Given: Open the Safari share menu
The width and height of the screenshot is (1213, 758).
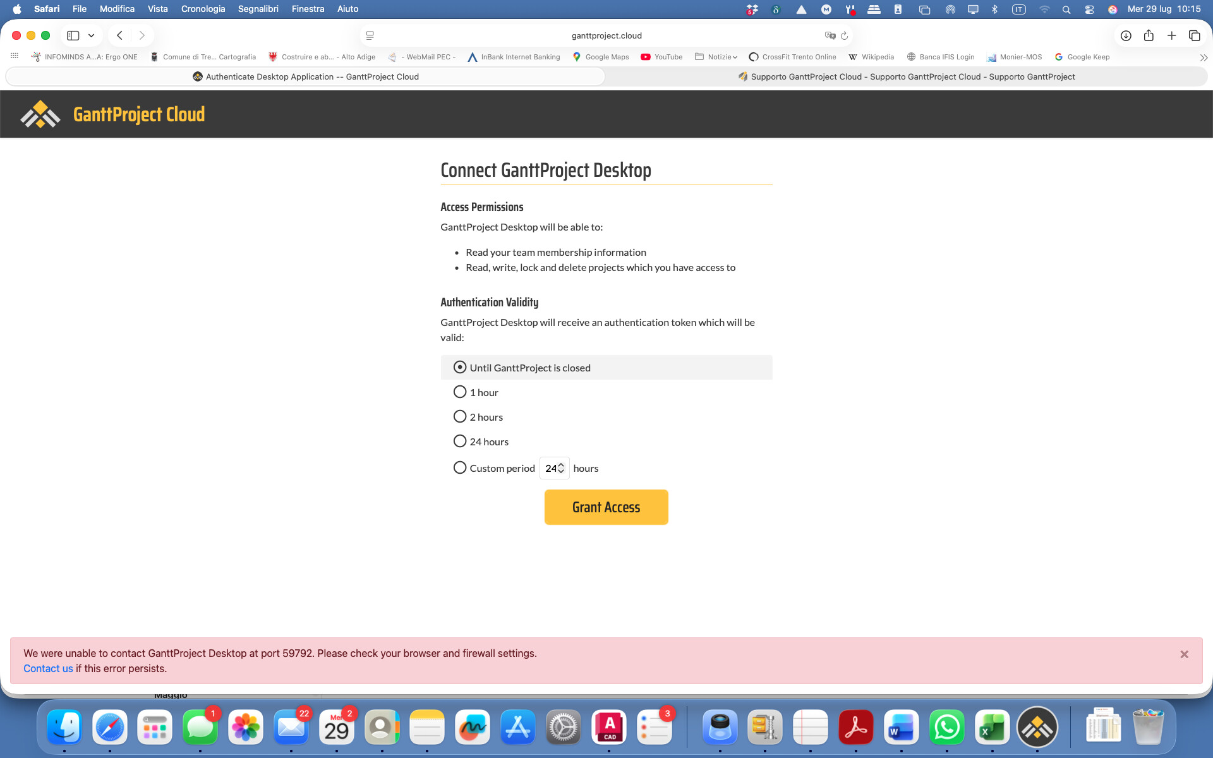Looking at the screenshot, I should [1149, 36].
